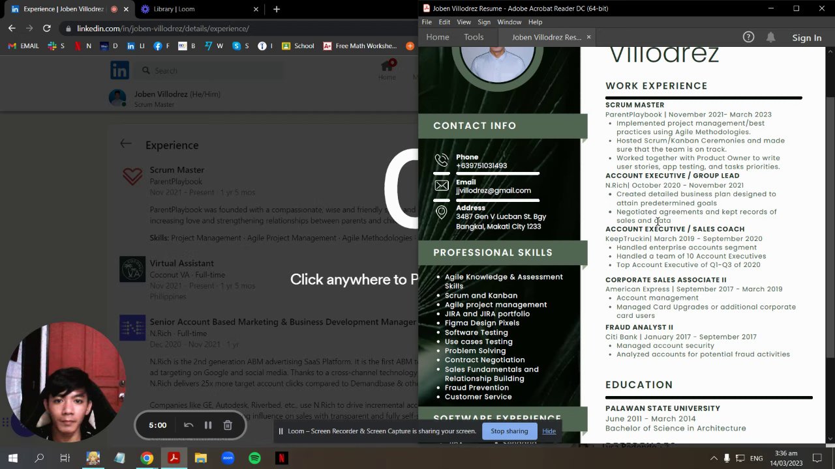Open Task View on the taskbar

click(65, 458)
